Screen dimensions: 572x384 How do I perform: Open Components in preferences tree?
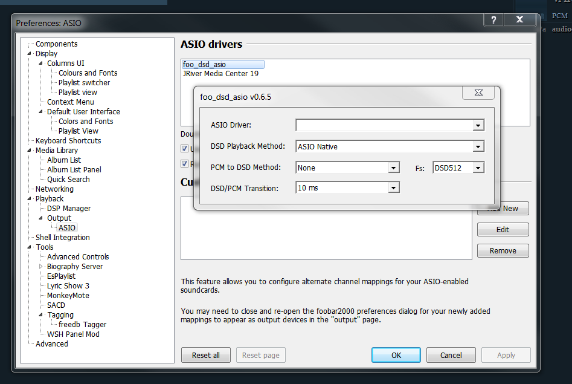tap(57, 44)
